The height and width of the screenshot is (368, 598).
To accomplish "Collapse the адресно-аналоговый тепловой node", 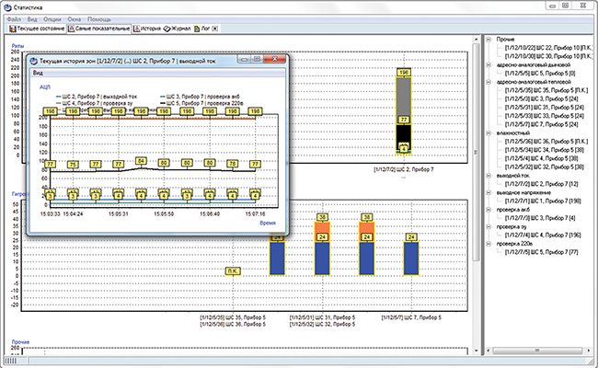I will 488,82.
